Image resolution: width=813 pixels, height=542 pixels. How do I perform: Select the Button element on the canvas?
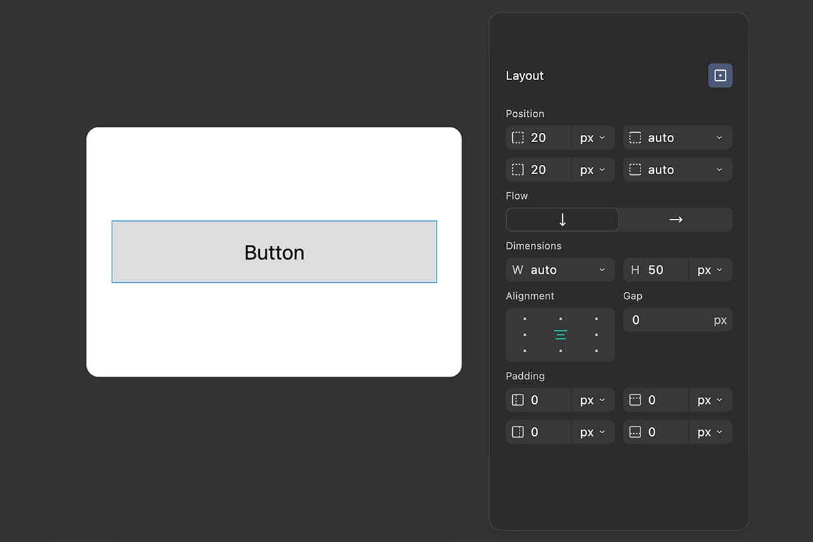tap(274, 252)
